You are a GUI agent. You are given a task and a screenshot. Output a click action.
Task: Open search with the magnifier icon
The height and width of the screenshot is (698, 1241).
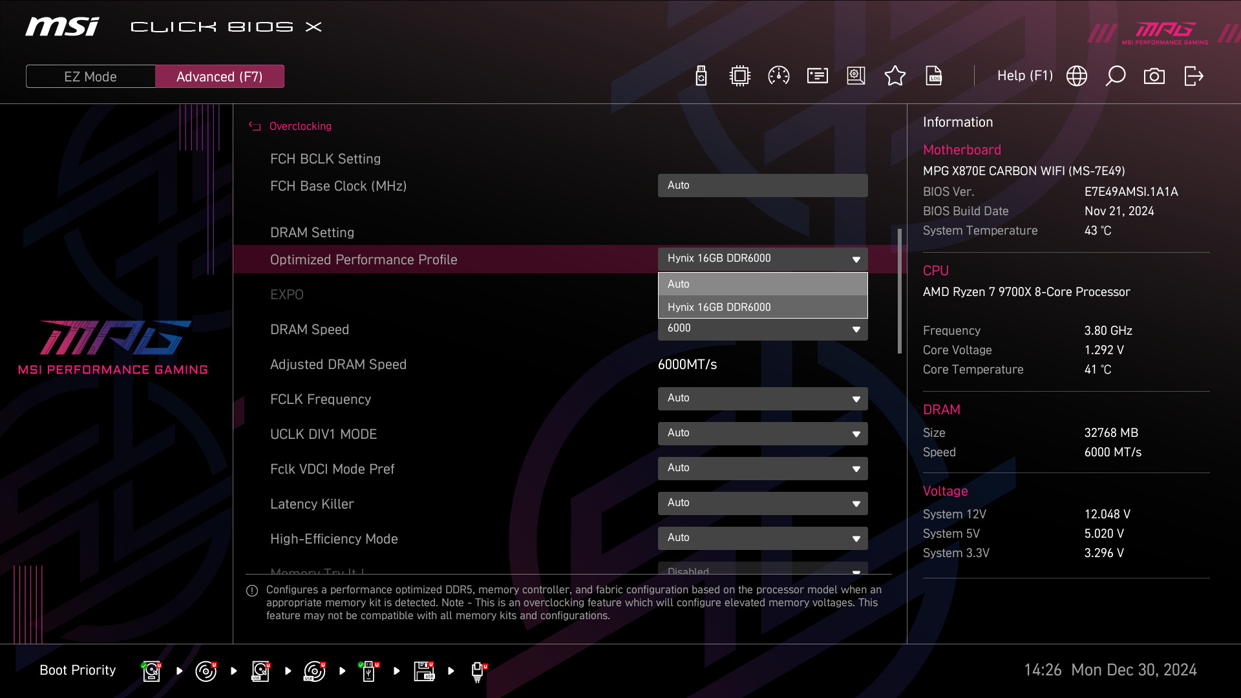[x=1115, y=76]
